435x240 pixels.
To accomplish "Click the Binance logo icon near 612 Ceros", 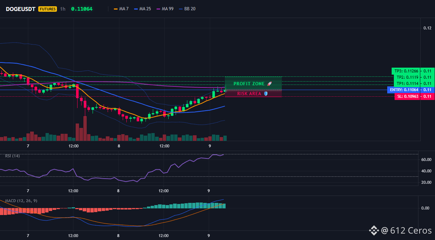I will click(x=374, y=230).
